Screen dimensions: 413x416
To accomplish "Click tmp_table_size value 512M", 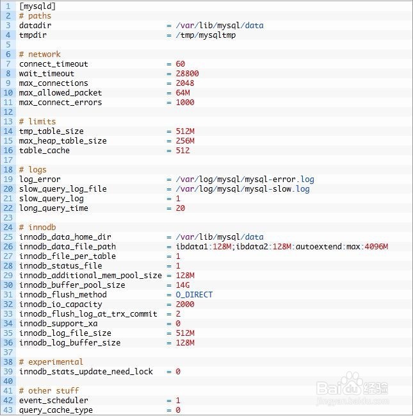I will coord(185,131).
